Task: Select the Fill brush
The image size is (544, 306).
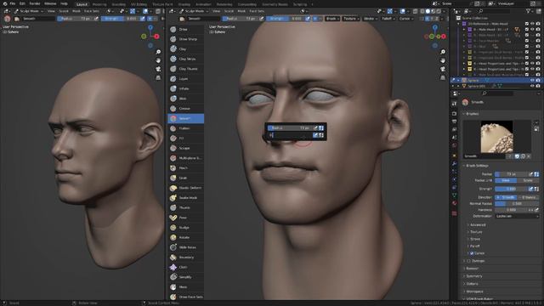Action: pos(185,138)
